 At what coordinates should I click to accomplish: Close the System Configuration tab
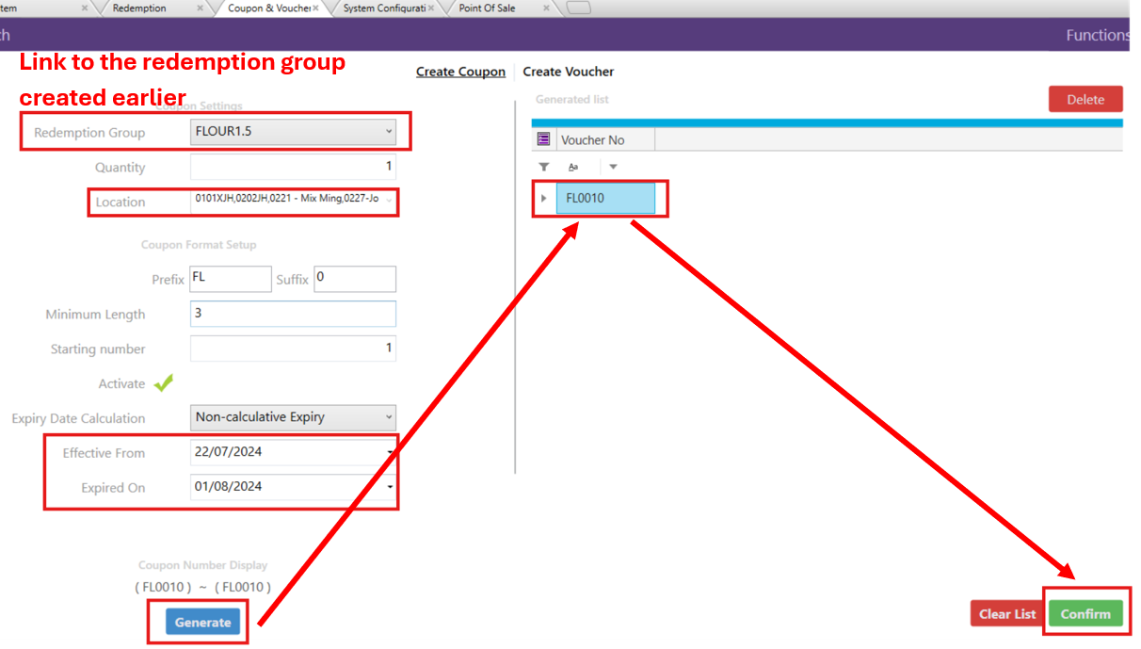click(431, 8)
